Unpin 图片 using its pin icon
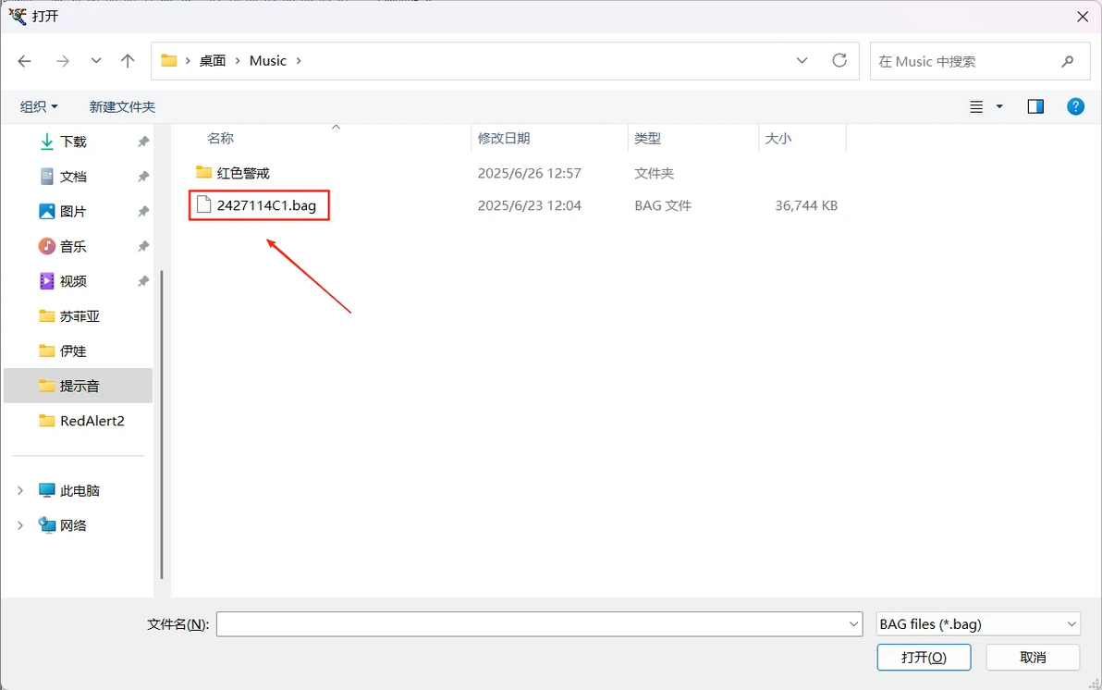The image size is (1102, 690). tap(143, 211)
